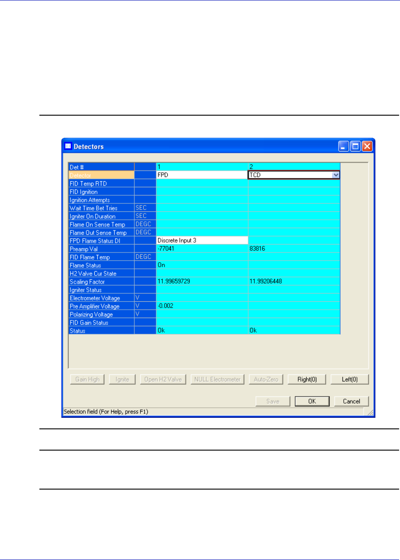
Task: Click the Ignition Attempts row label
Action: point(101,200)
